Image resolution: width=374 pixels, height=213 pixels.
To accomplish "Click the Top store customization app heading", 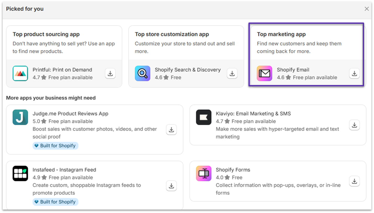I will [172, 34].
